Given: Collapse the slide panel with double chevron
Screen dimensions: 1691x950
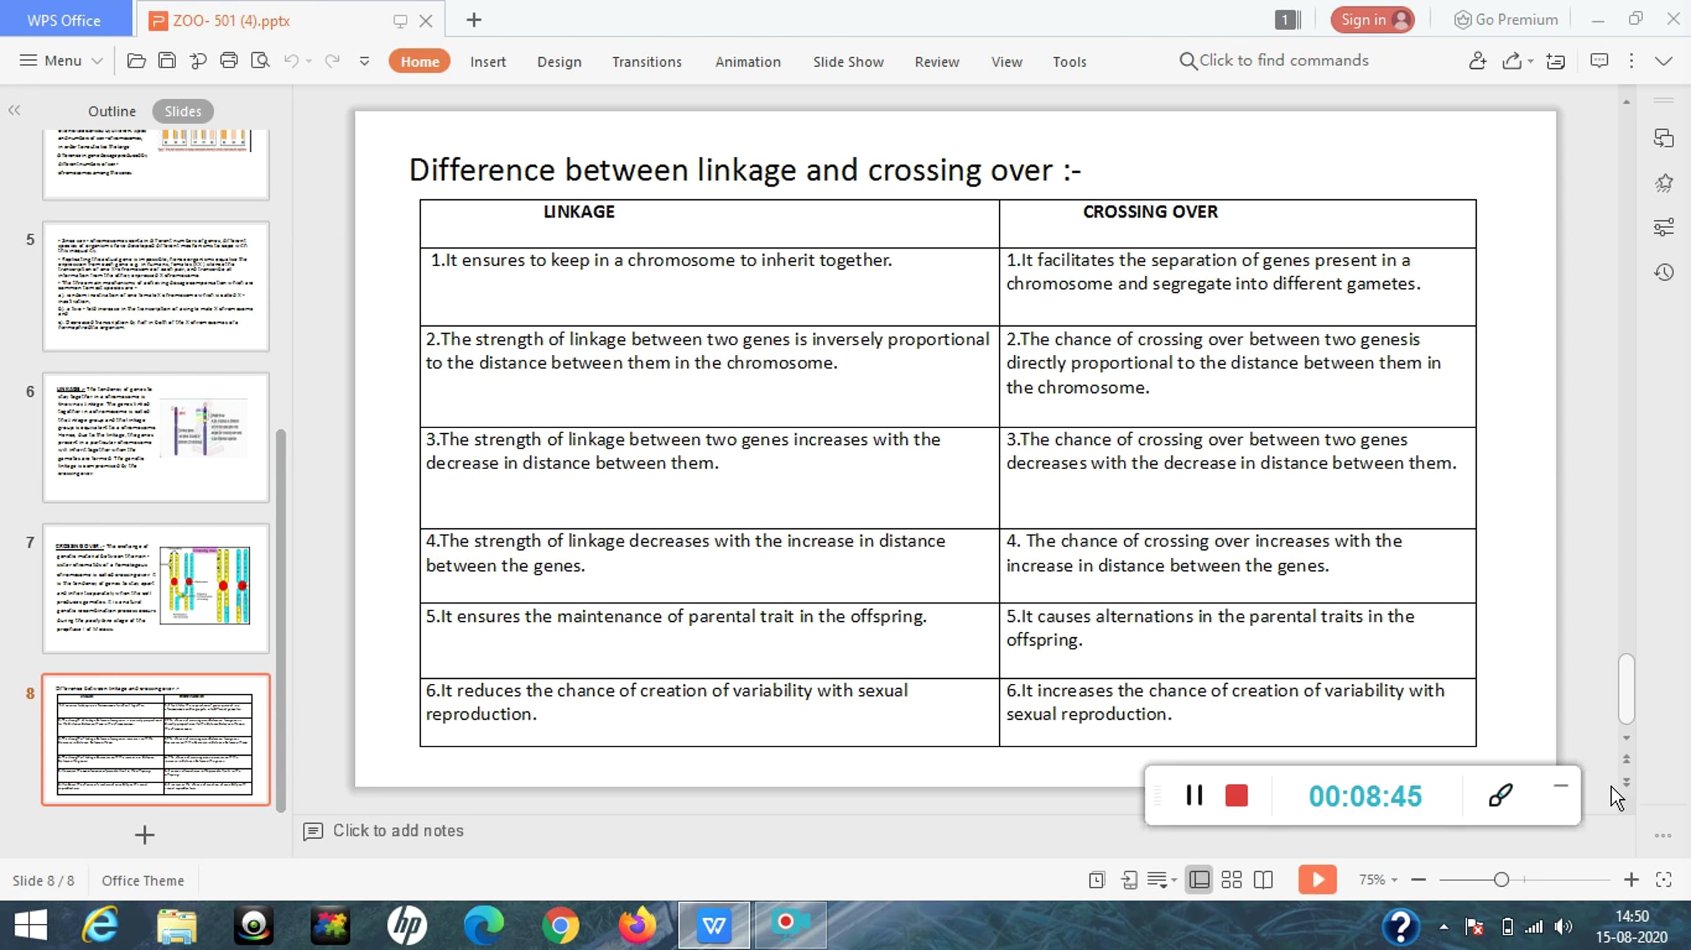Looking at the screenshot, I should pyautogui.click(x=14, y=111).
